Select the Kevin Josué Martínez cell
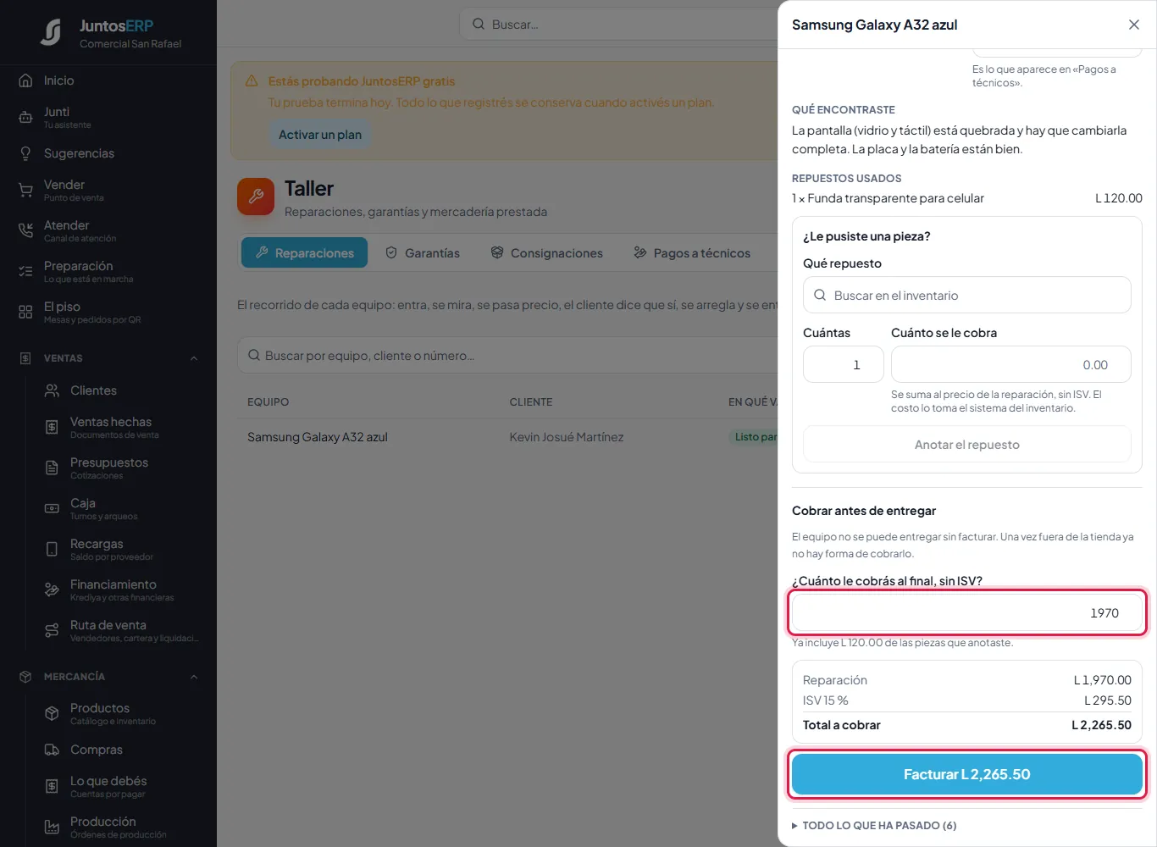 coord(567,437)
